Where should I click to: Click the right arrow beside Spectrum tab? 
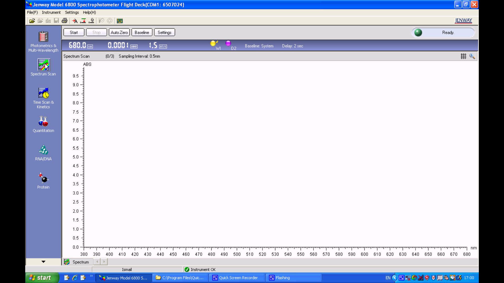(104, 262)
